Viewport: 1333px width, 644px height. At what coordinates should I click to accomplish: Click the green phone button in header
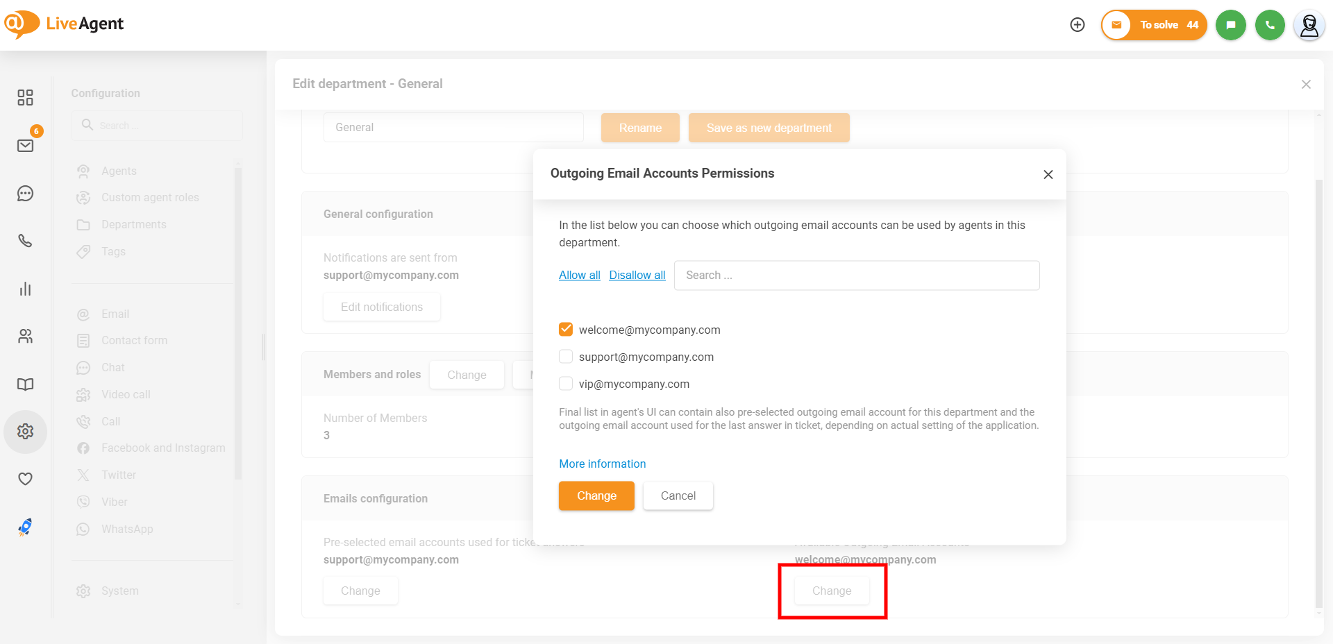coord(1270,25)
